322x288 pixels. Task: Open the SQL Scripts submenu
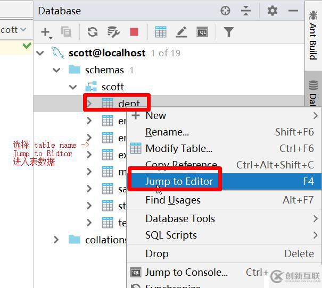225,235
